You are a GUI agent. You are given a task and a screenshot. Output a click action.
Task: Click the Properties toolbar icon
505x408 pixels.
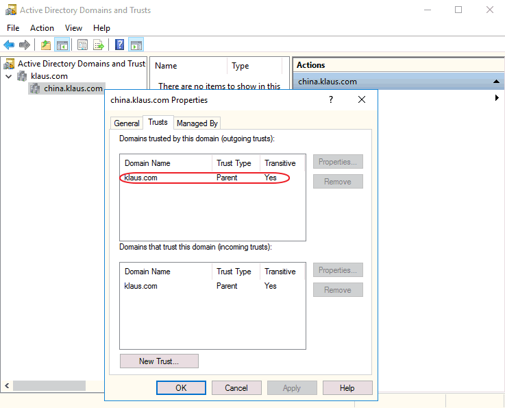tap(82, 45)
